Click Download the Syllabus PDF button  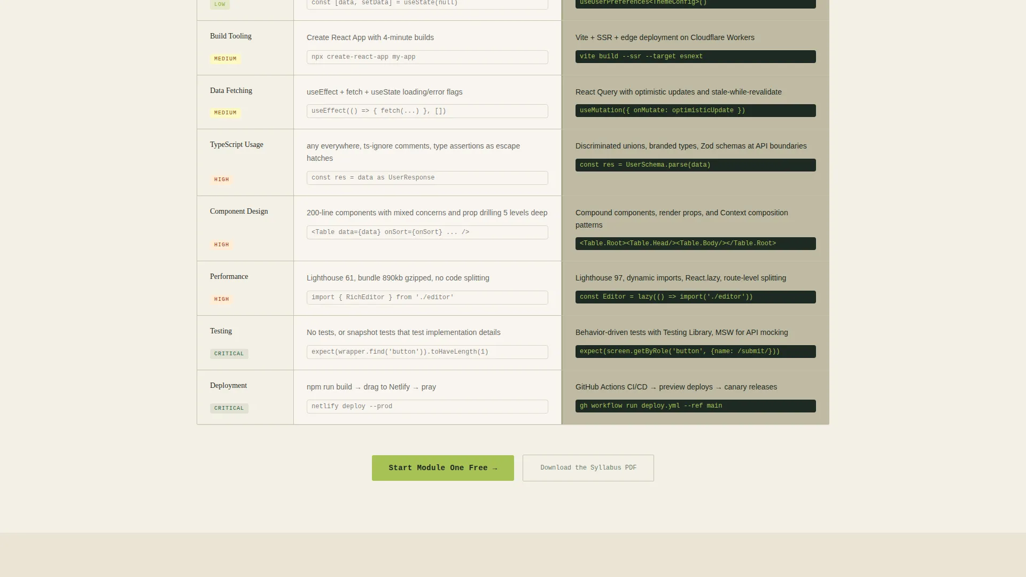(588, 468)
